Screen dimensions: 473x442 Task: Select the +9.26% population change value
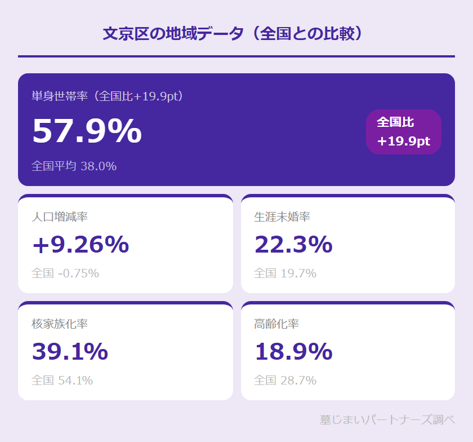[x=81, y=244]
